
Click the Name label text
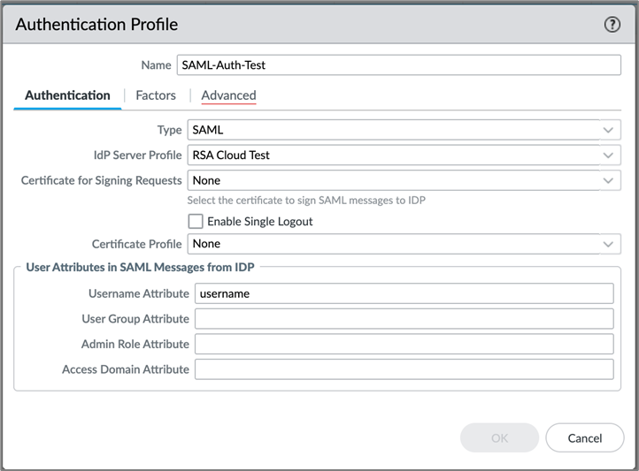pyautogui.click(x=156, y=65)
